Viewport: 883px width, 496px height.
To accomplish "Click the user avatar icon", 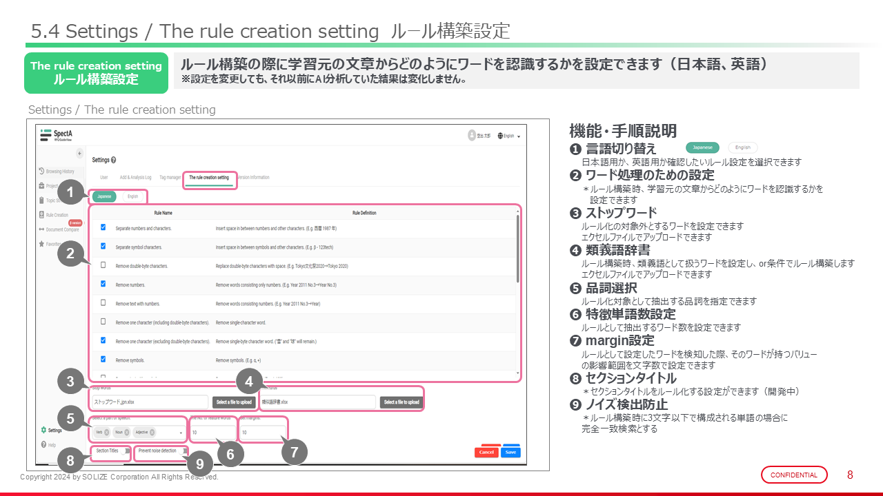I will point(471,135).
